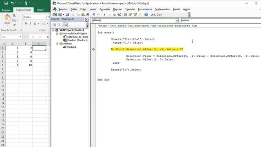This screenshot has height=147, width=261.
Task: Open the Janela menu
Action: pyautogui.click(x=176, y=9)
